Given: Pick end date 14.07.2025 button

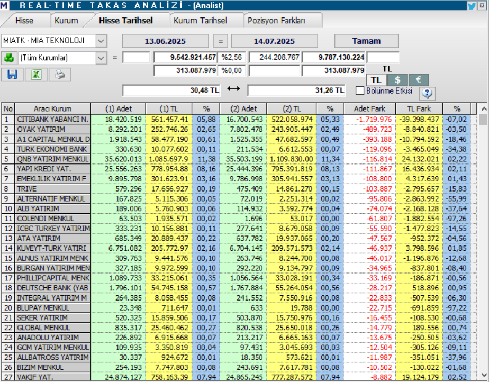Looking at the screenshot, I should pos(275,41).
